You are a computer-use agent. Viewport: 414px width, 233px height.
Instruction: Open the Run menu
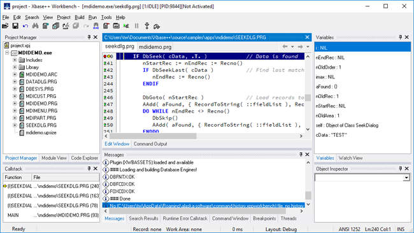tap(92, 17)
